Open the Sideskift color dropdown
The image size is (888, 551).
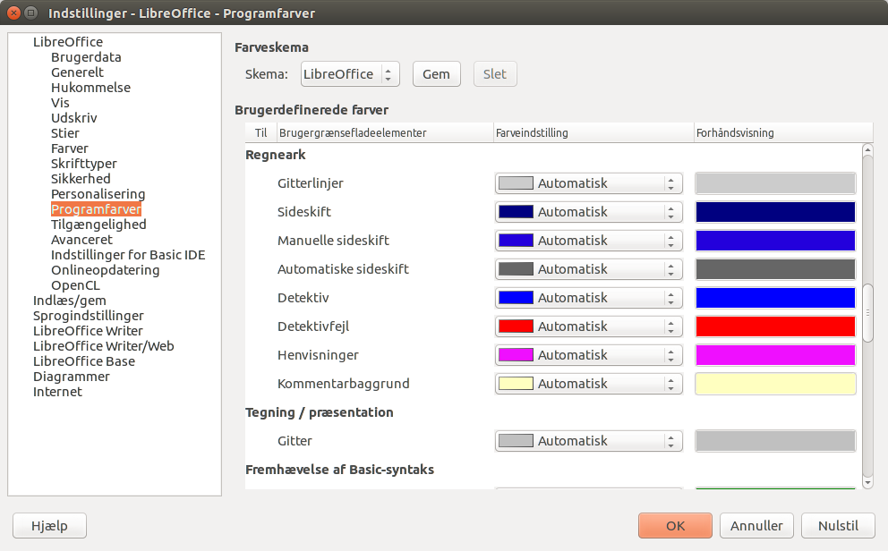click(x=588, y=212)
